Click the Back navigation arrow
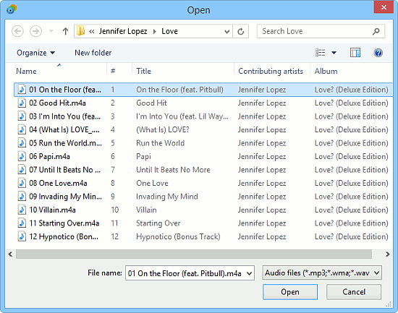 pos(18,31)
